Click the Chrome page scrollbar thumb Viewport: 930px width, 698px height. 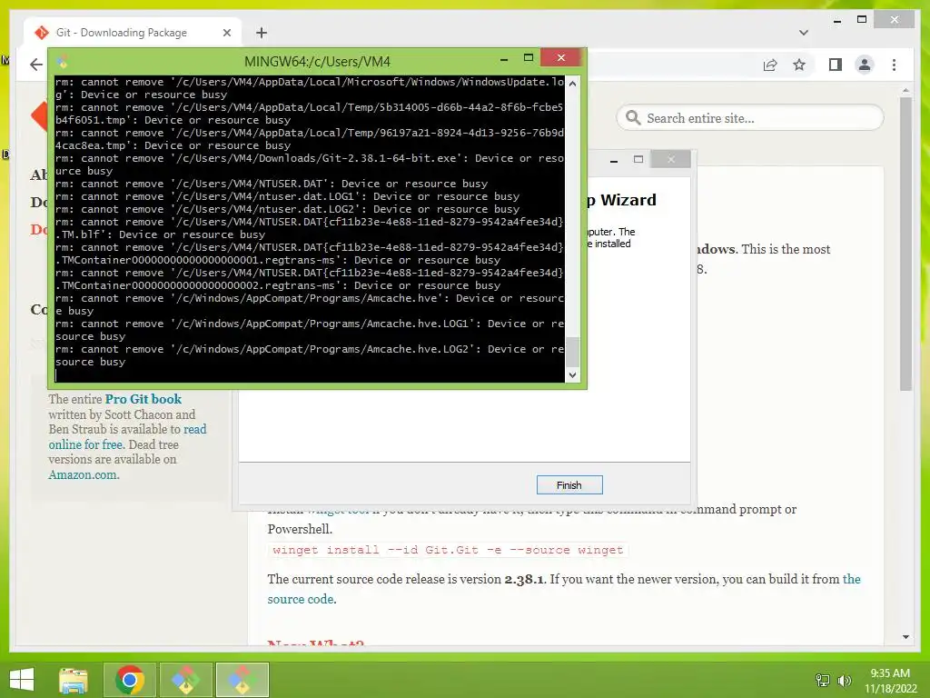point(905,244)
